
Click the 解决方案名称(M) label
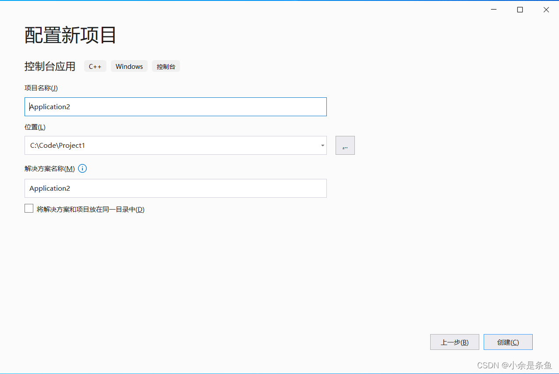(x=48, y=168)
